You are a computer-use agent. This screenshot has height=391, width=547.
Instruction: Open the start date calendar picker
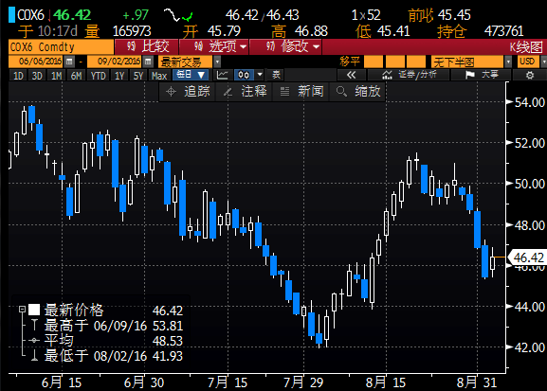[69, 62]
